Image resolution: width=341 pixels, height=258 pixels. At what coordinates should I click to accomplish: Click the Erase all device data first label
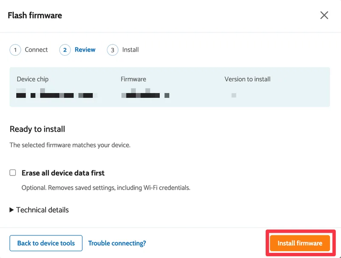coord(63,173)
